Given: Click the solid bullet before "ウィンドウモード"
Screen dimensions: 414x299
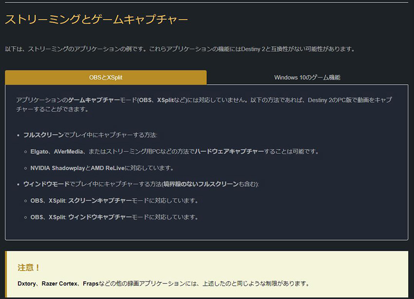Looking at the screenshot, I should tap(19, 185).
